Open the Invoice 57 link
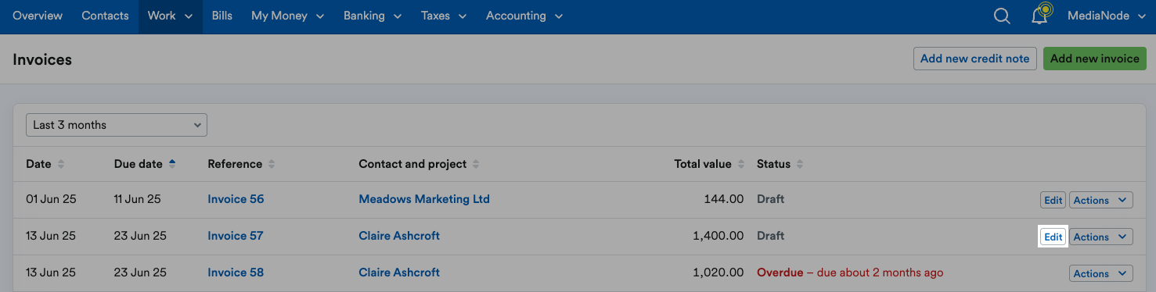 click(236, 236)
